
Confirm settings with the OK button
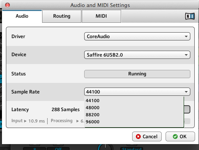[x=180, y=137]
